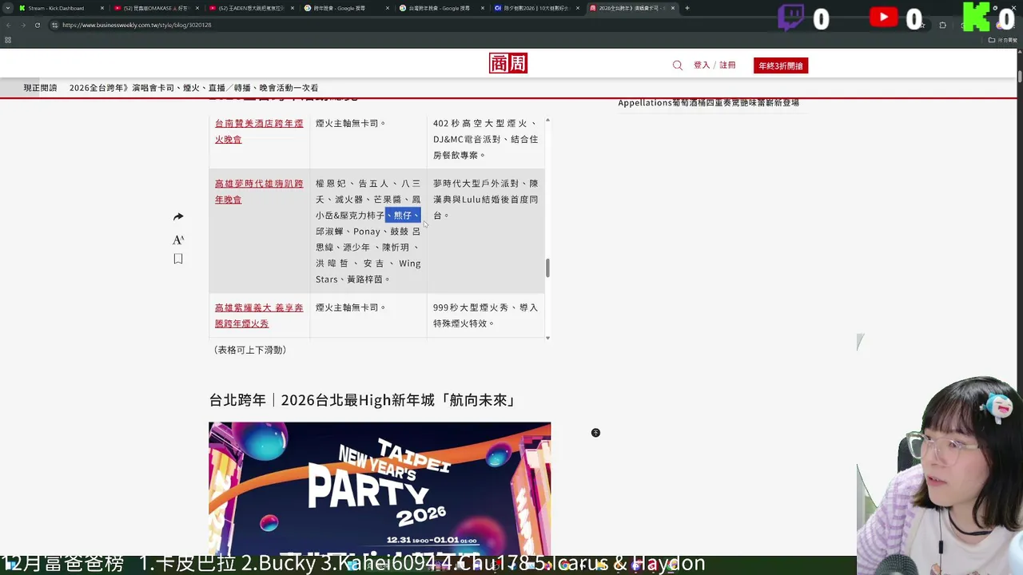Click the 402 秒高空大型煙火 cell text
This screenshot has width=1023, height=575.
point(485,139)
